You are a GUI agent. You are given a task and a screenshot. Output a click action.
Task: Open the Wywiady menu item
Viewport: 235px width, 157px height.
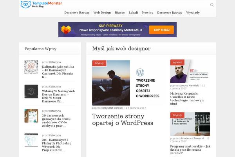coord(193,13)
